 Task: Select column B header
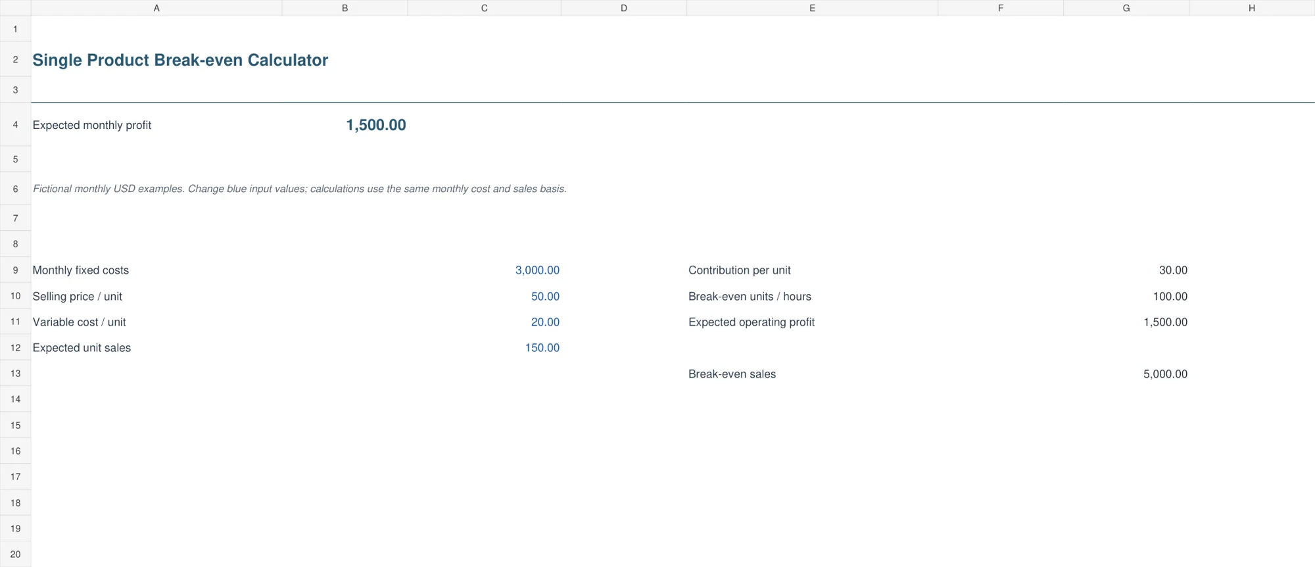click(345, 8)
